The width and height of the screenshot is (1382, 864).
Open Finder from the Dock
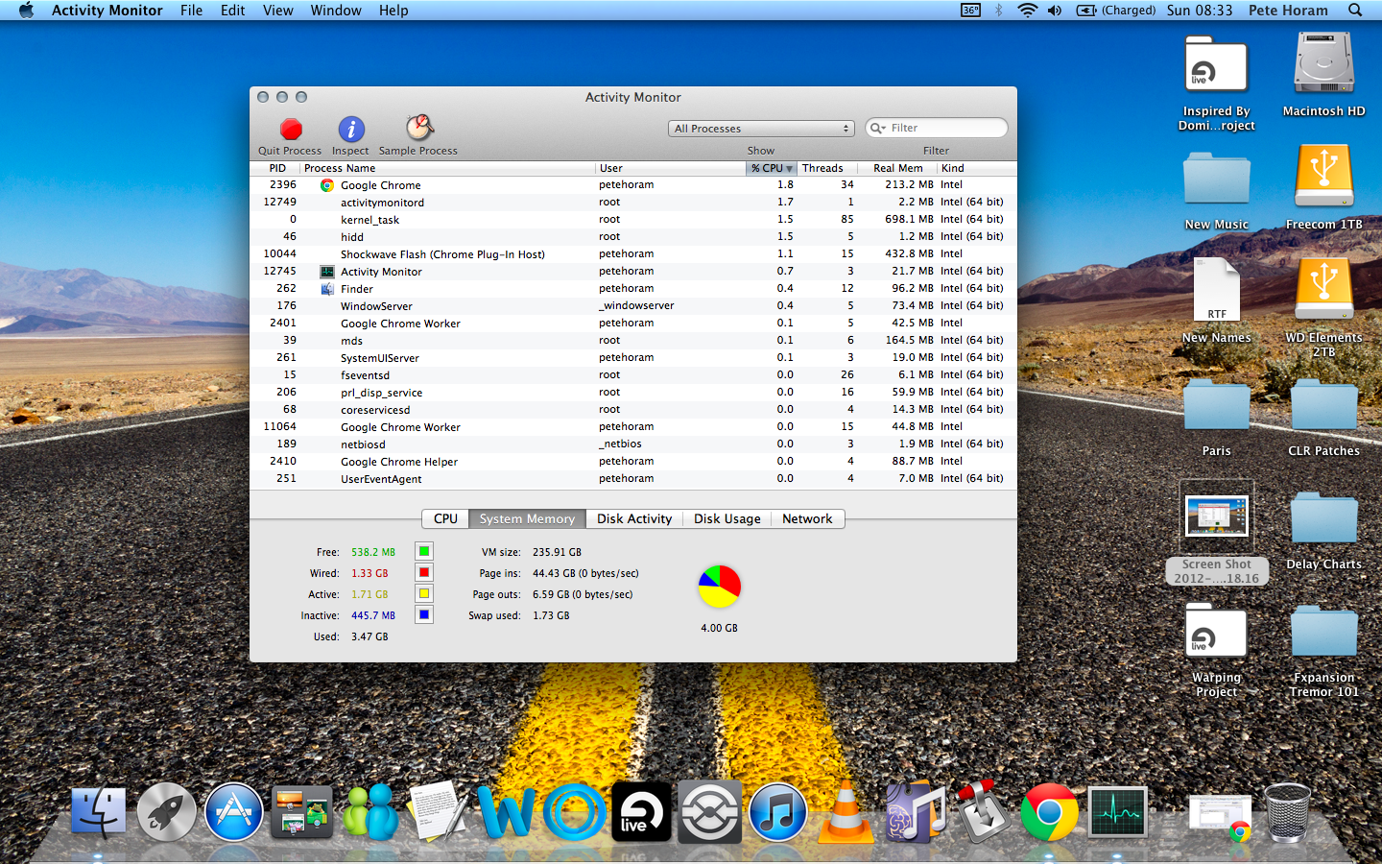tap(98, 812)
